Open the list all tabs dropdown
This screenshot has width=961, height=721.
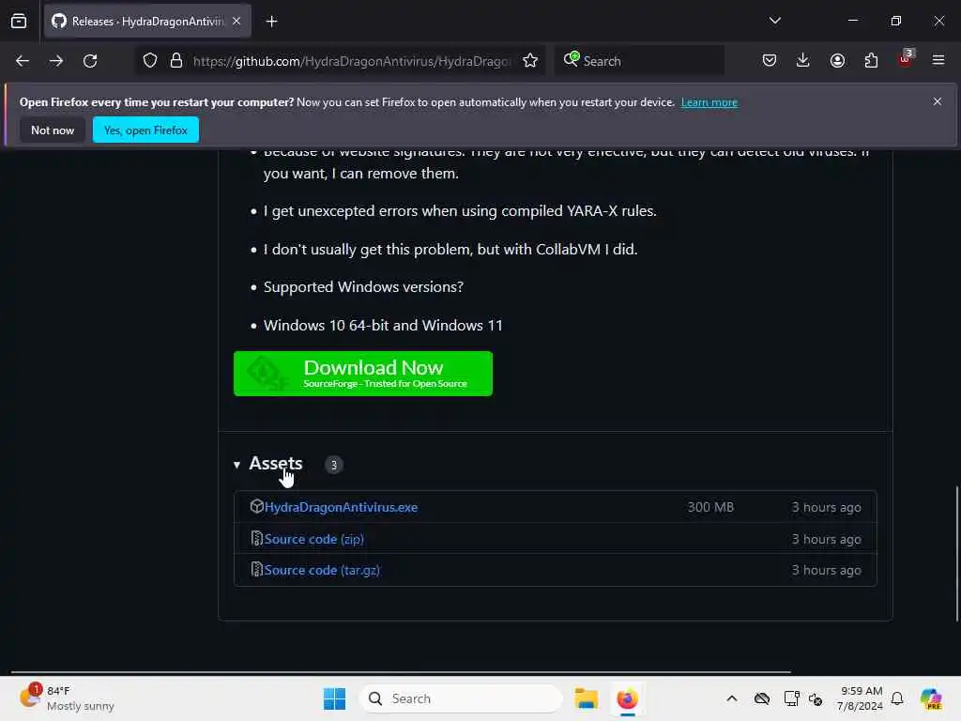coord(774,21)
